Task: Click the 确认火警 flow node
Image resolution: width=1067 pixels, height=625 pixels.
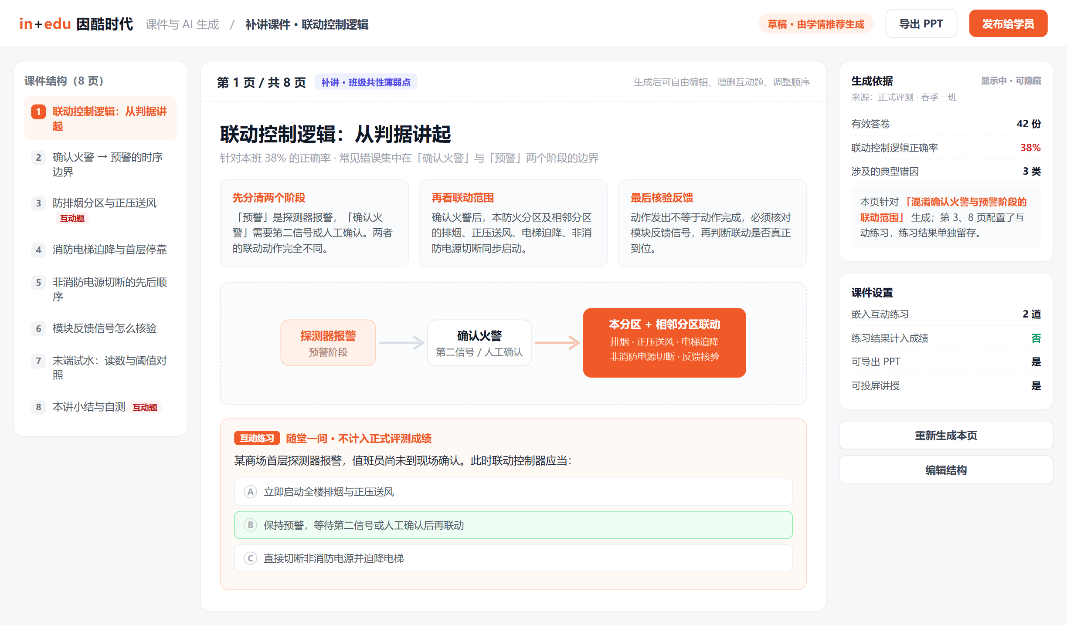Action: [479, 343]
